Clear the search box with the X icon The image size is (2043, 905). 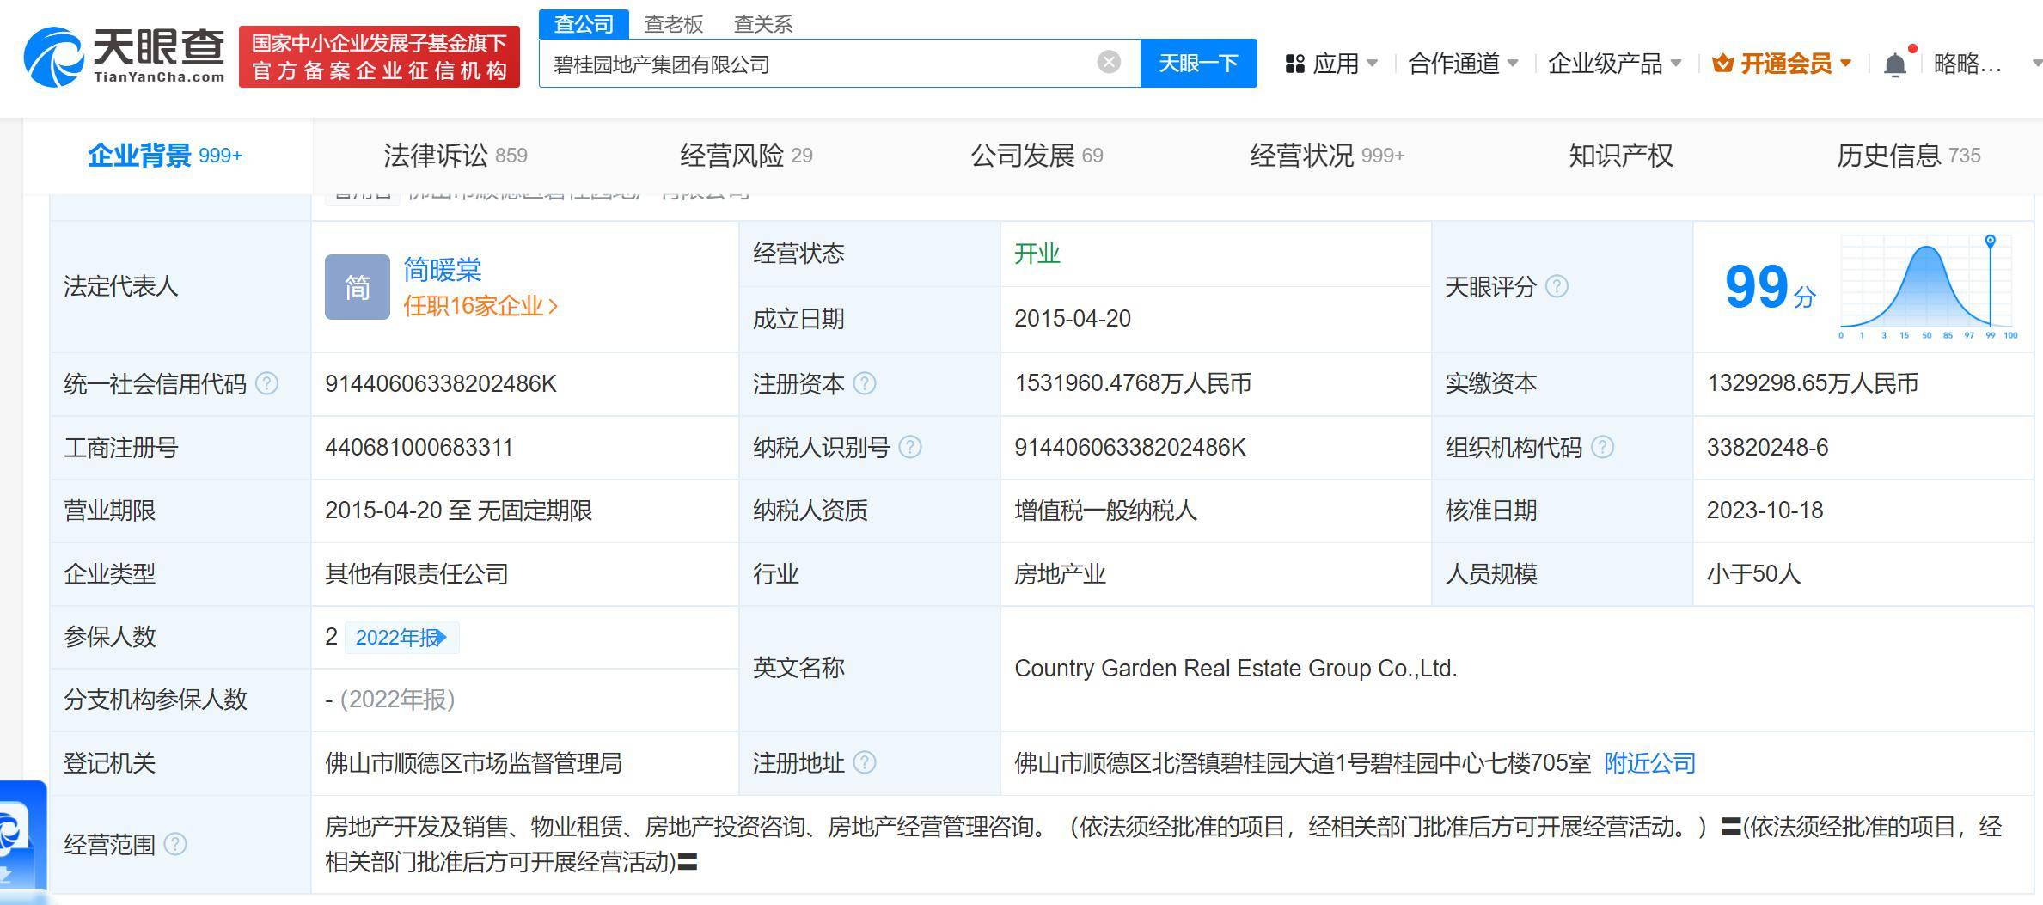click(1109, 63)
